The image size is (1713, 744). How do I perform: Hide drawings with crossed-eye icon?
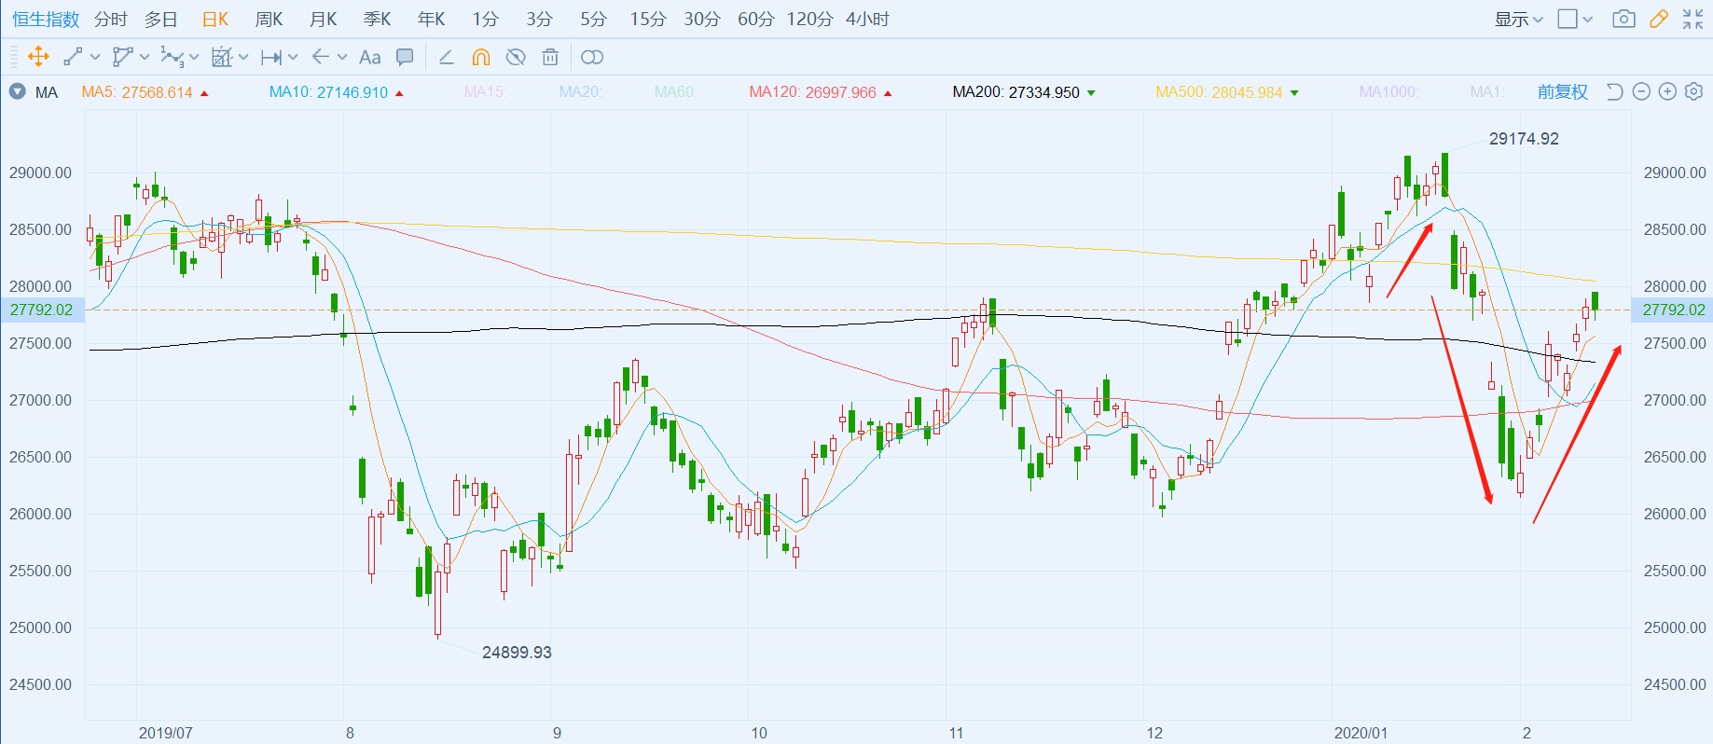516,57
